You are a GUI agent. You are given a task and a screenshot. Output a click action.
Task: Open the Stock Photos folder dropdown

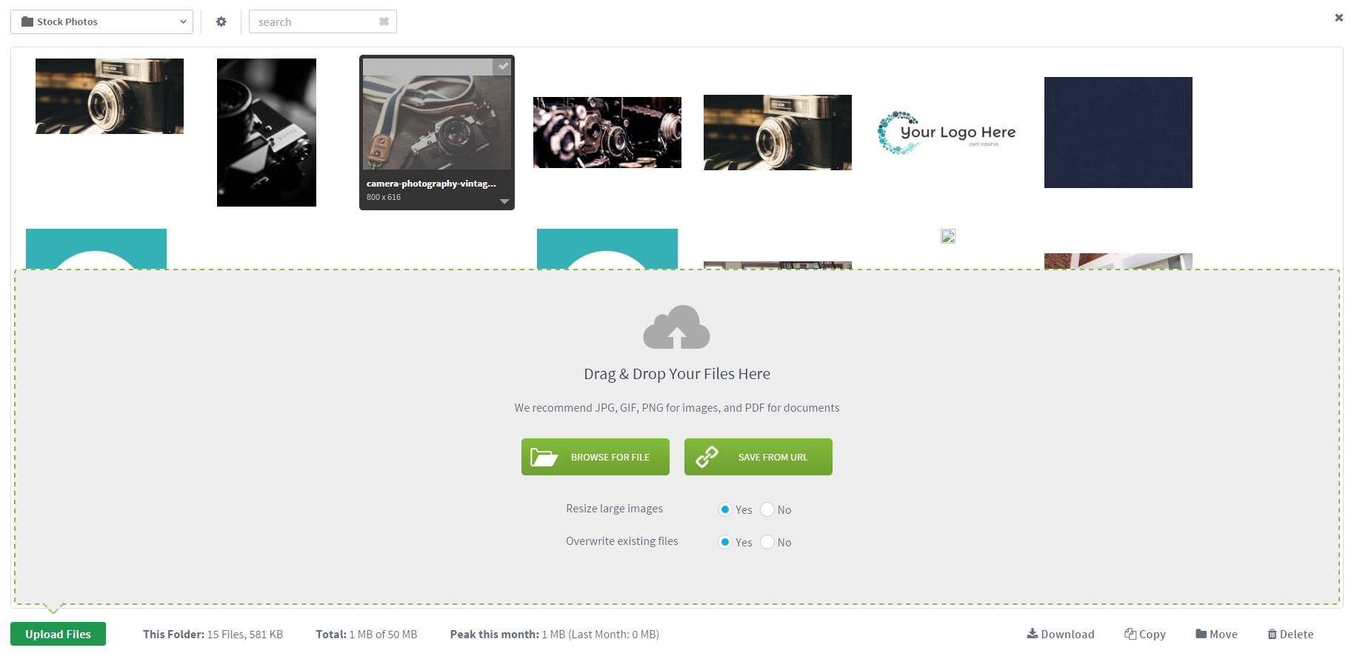tap(102, 21)
